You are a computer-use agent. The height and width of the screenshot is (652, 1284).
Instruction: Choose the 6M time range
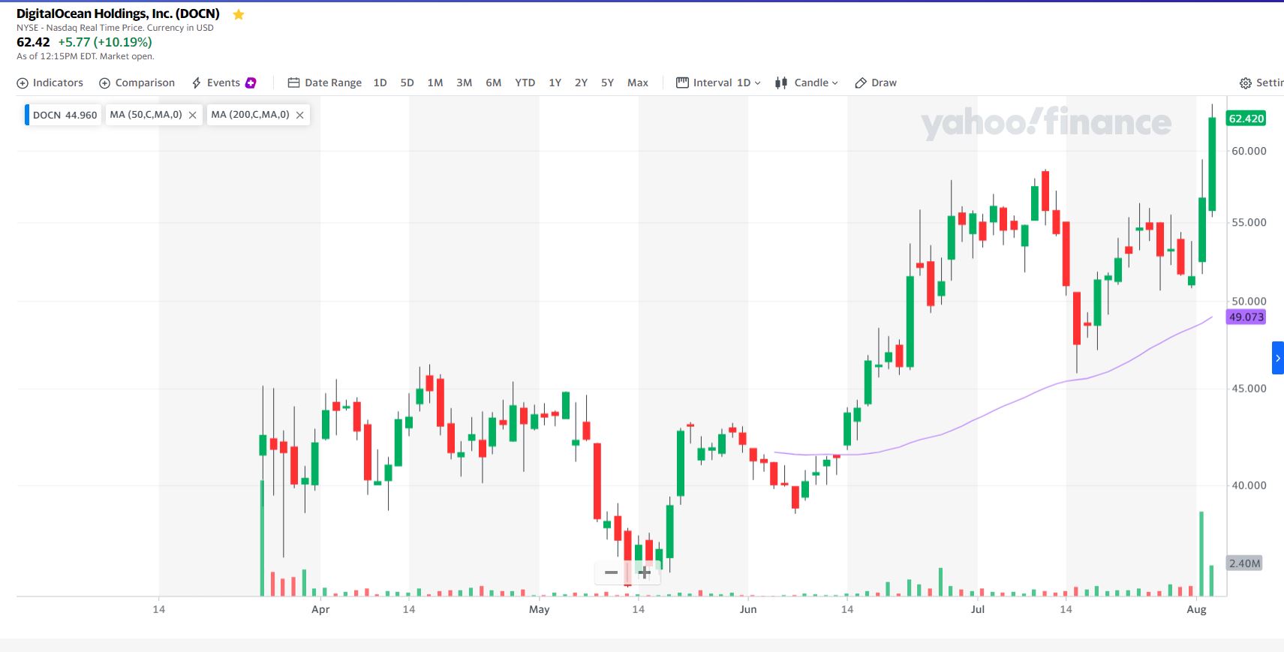[x=494, y=83]
